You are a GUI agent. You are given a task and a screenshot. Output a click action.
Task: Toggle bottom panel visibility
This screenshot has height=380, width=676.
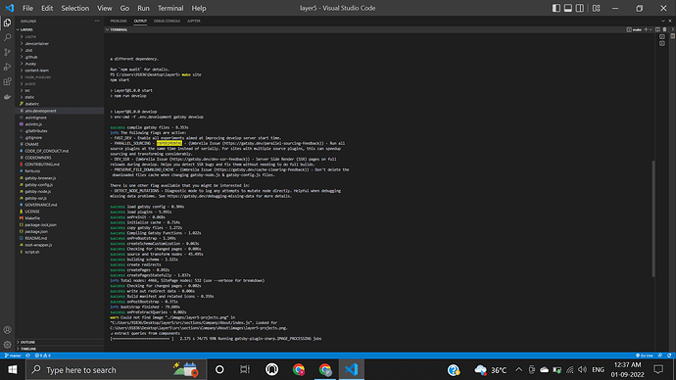[568, 8]
